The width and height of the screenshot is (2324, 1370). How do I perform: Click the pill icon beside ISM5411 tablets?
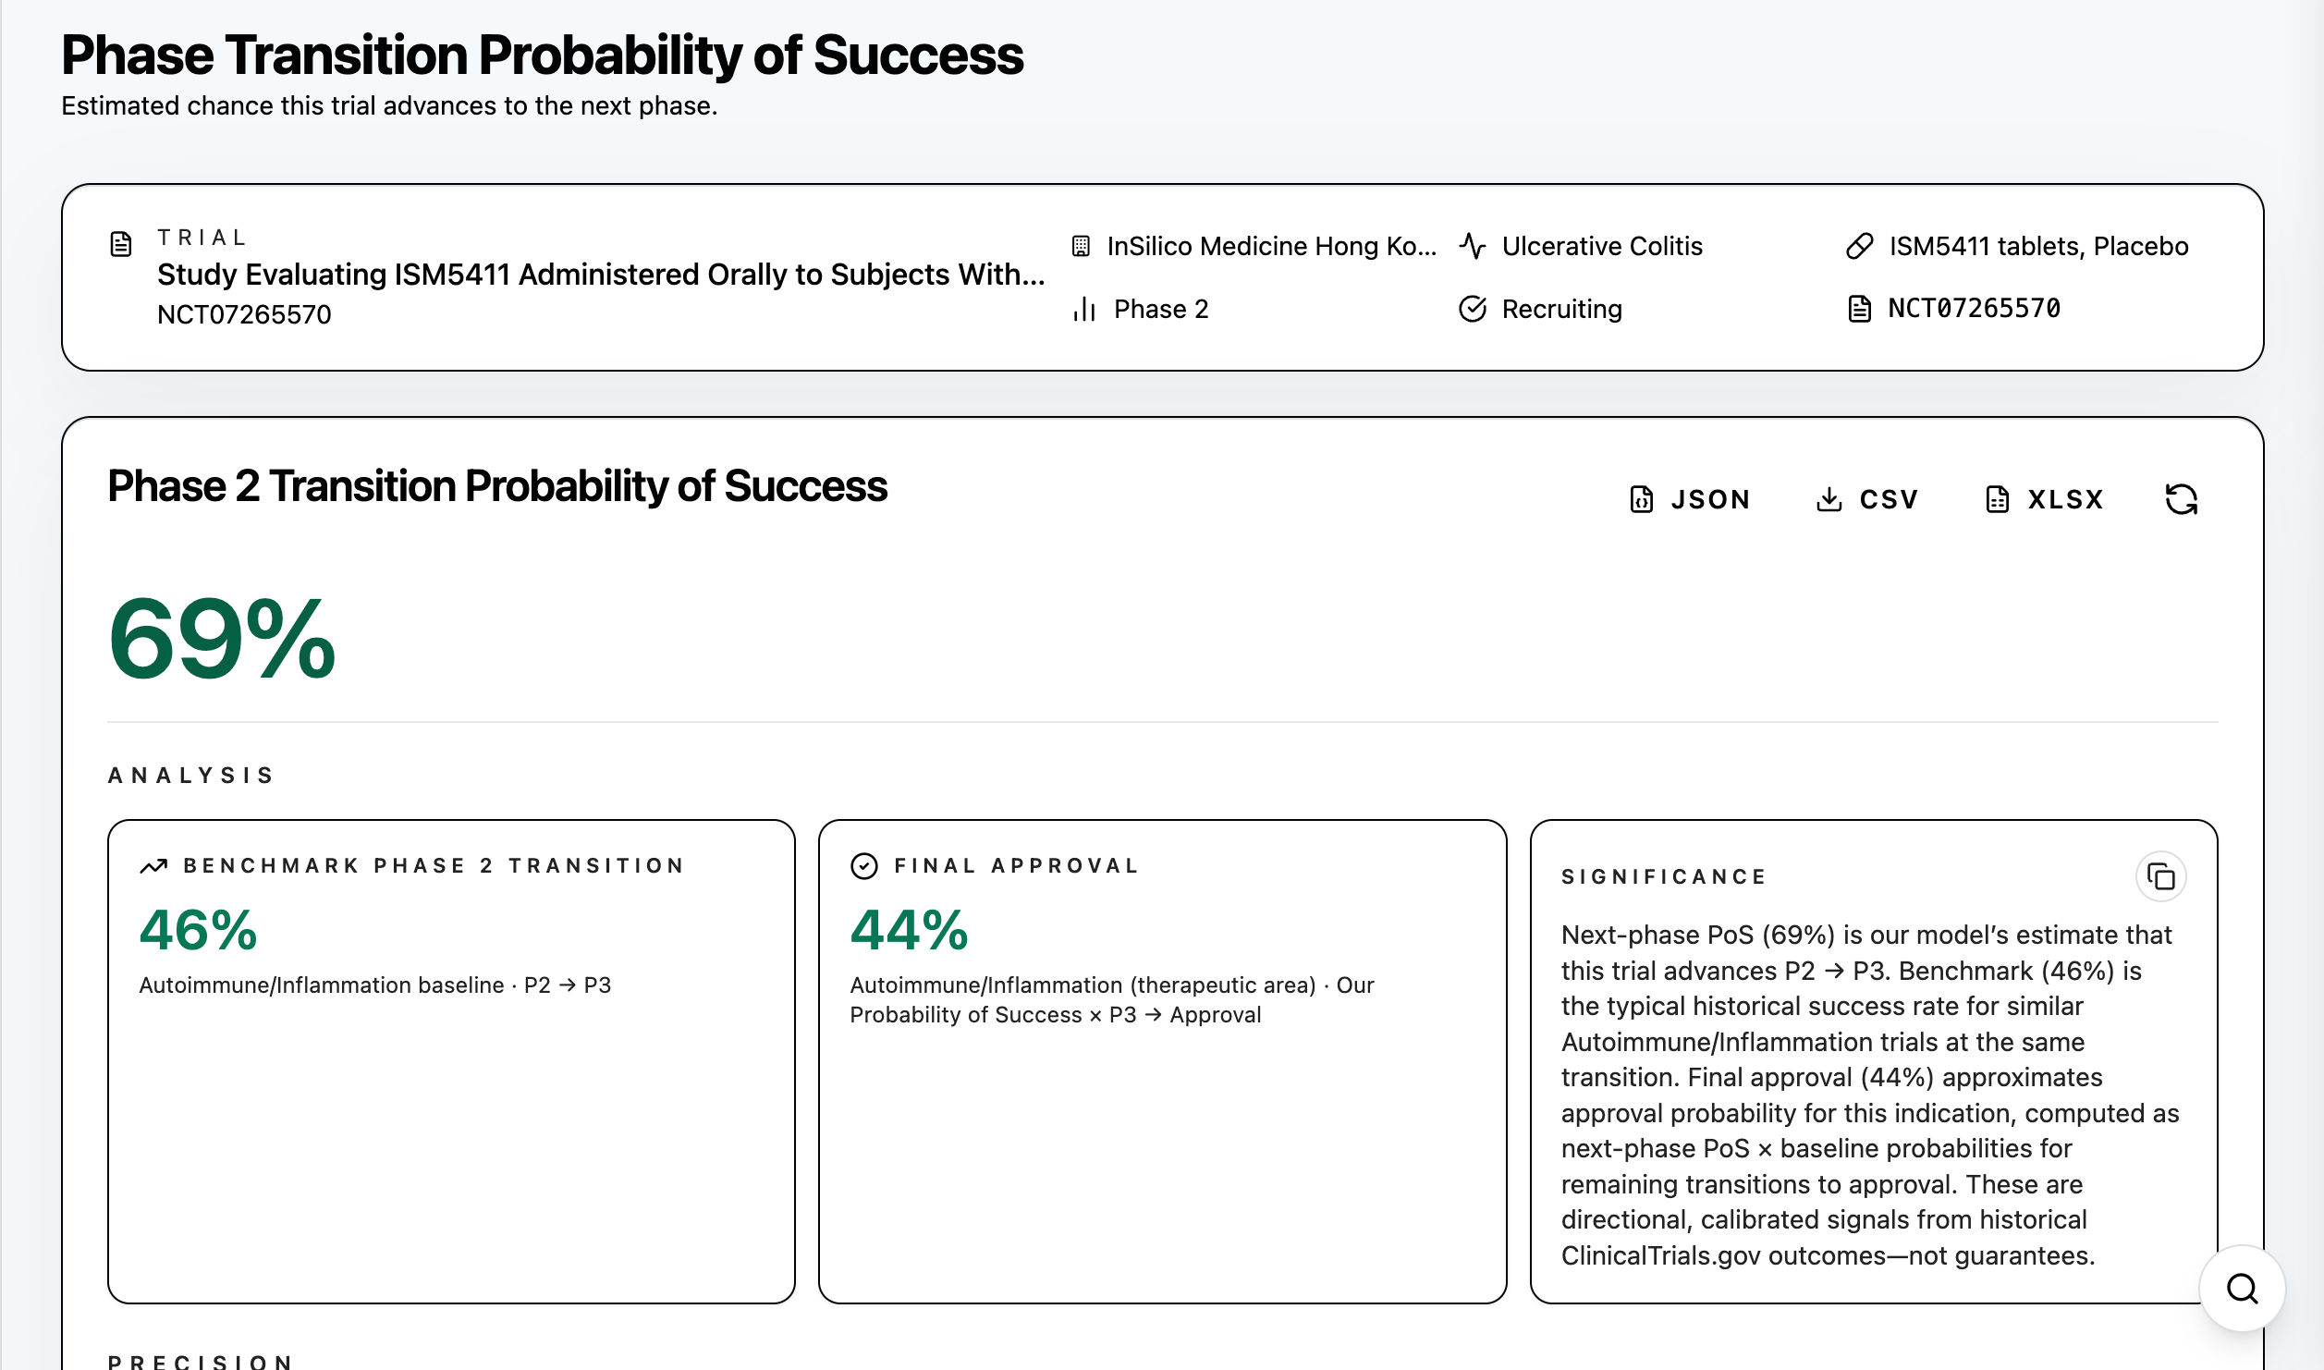[x=1859, y=246]
